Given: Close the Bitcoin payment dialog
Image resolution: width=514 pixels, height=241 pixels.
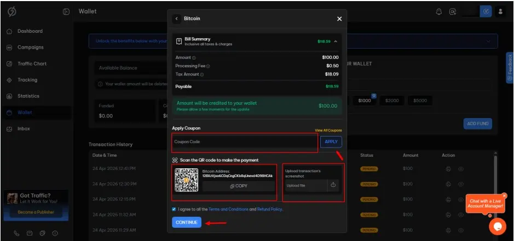Looking at the screenshot, I should click(339, 19).
